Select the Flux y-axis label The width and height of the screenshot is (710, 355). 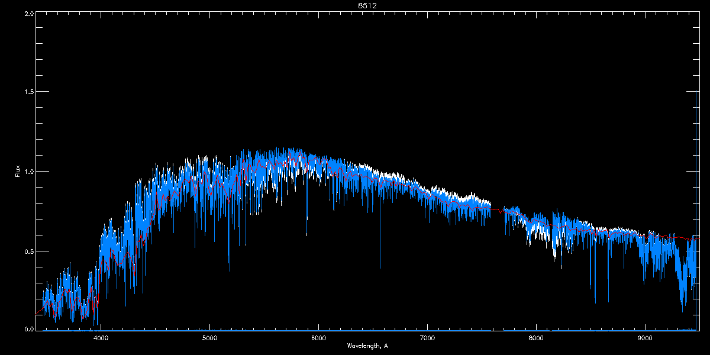[18, 172]
